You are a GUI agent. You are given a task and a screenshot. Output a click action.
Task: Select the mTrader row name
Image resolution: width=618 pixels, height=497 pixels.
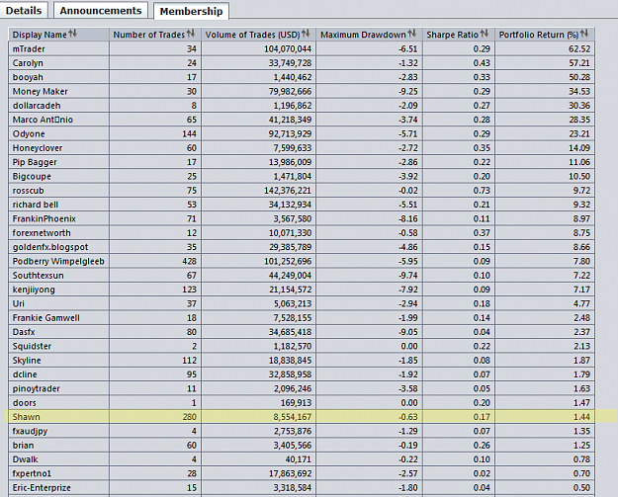pyautogui.click(x=29, y=48)
